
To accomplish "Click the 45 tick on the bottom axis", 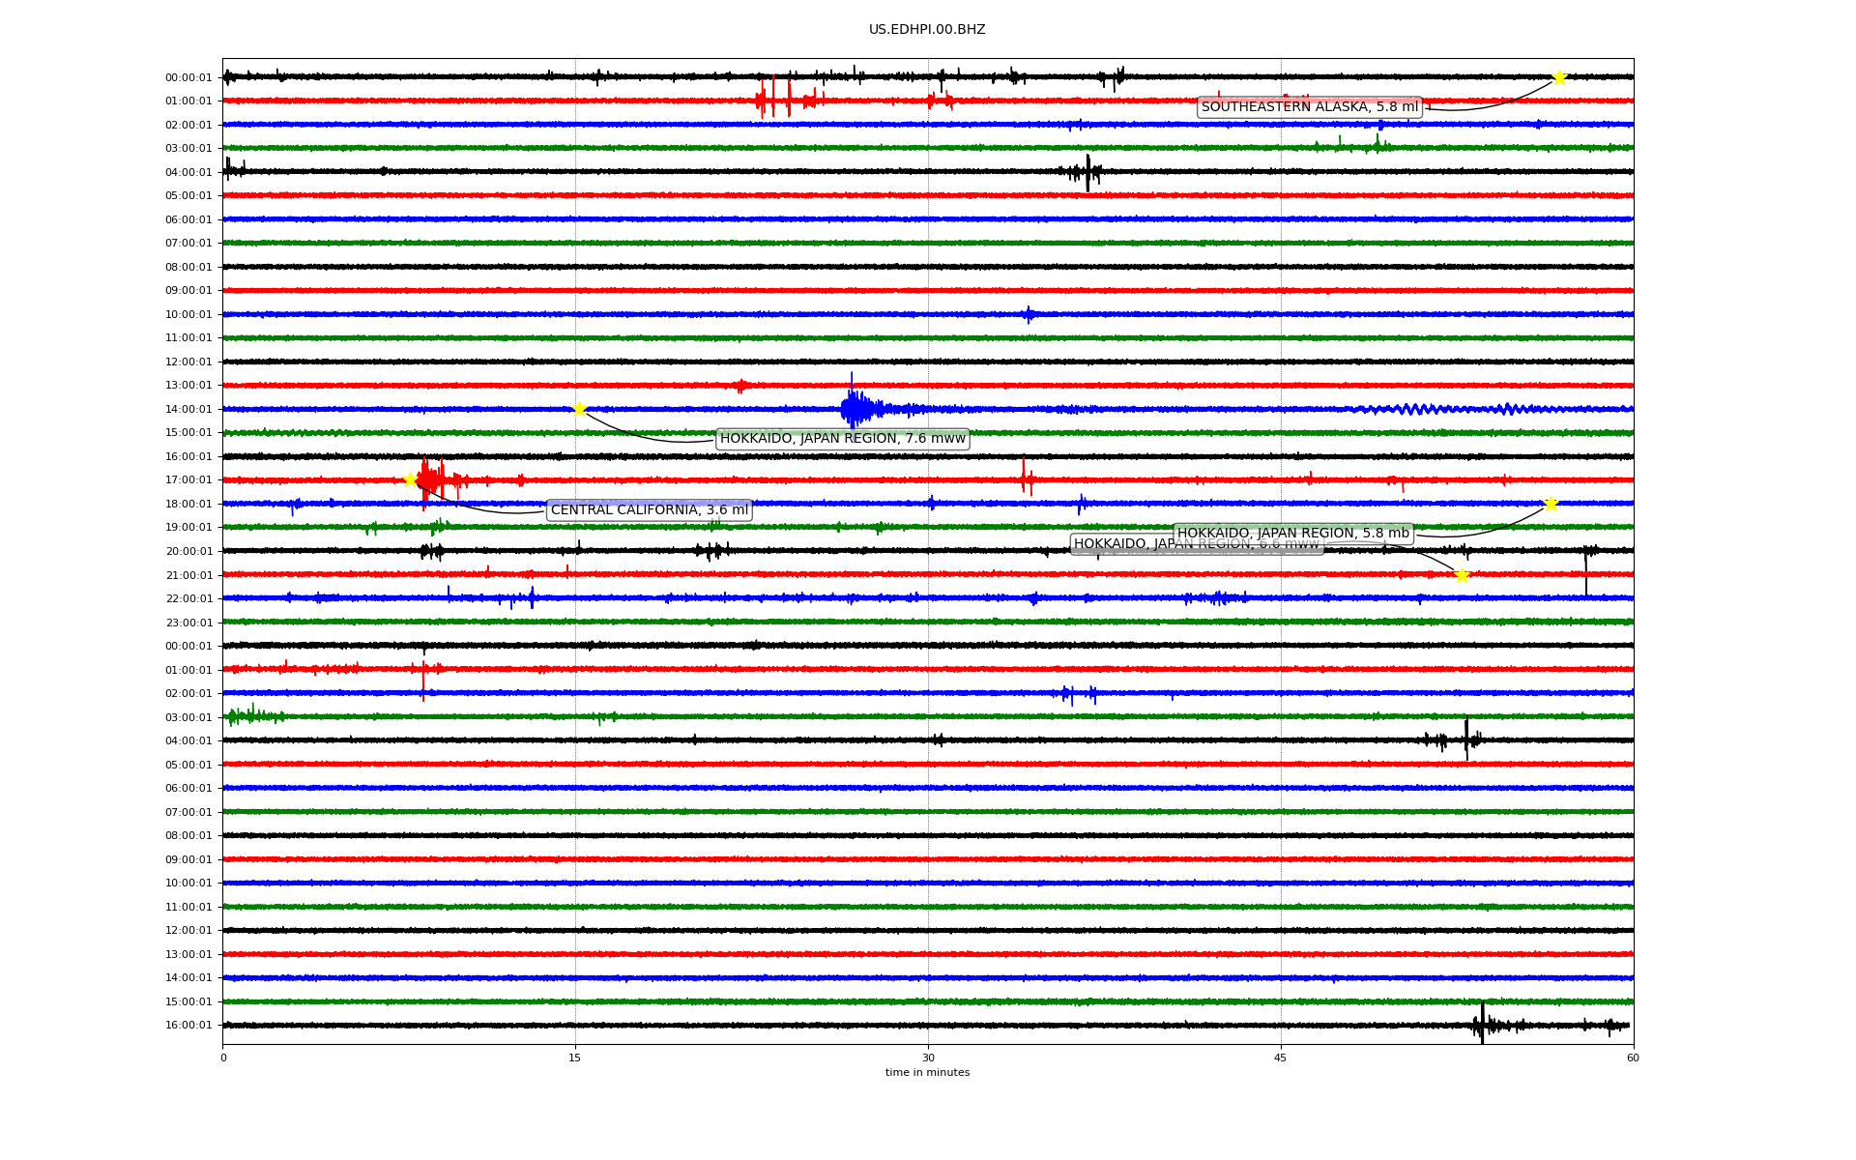I will pyautogui.click(x=1280, y=1058).
